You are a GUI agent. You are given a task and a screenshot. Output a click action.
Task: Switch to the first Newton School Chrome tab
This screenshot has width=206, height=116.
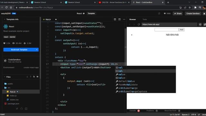[46, 2]
